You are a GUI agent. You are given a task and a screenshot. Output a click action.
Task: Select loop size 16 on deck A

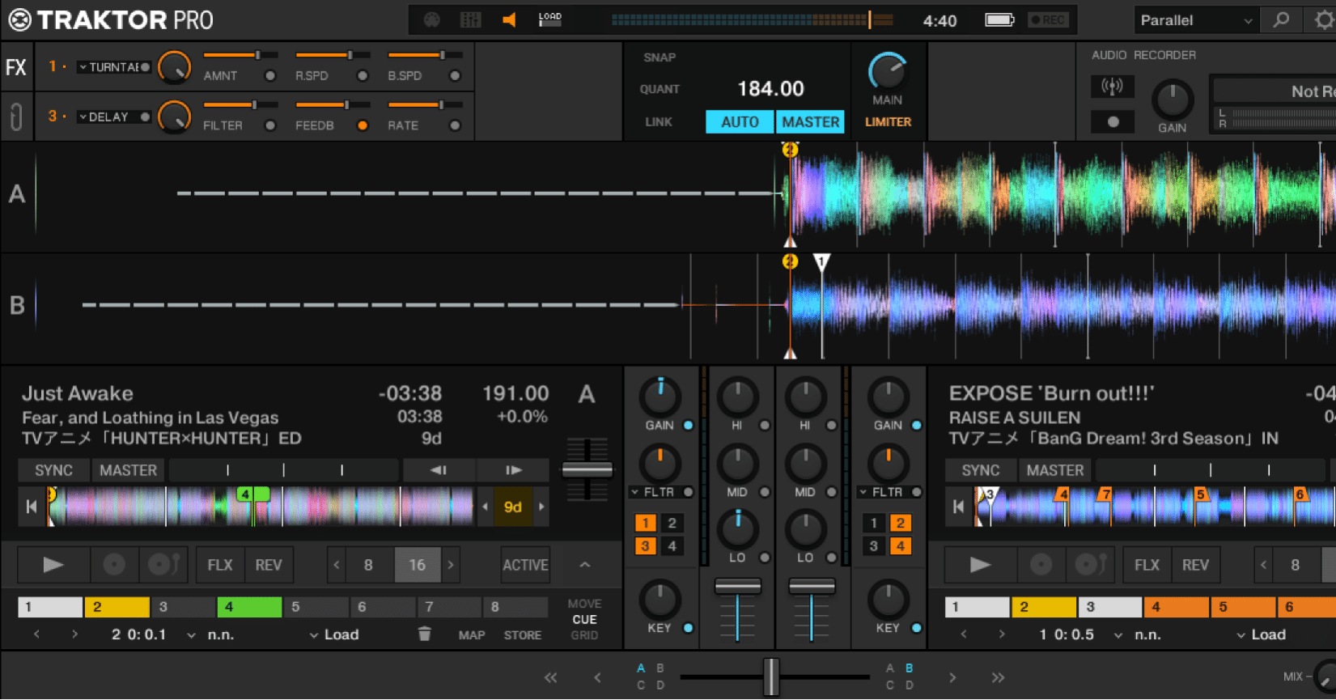click(418, 565)
